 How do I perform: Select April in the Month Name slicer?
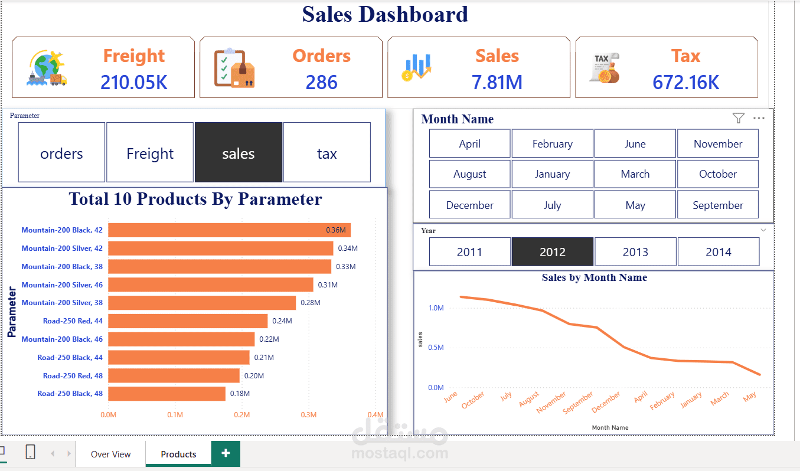pos(469,143)
